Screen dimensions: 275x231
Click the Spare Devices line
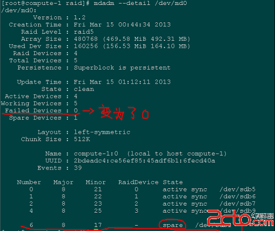pos(43,117)
